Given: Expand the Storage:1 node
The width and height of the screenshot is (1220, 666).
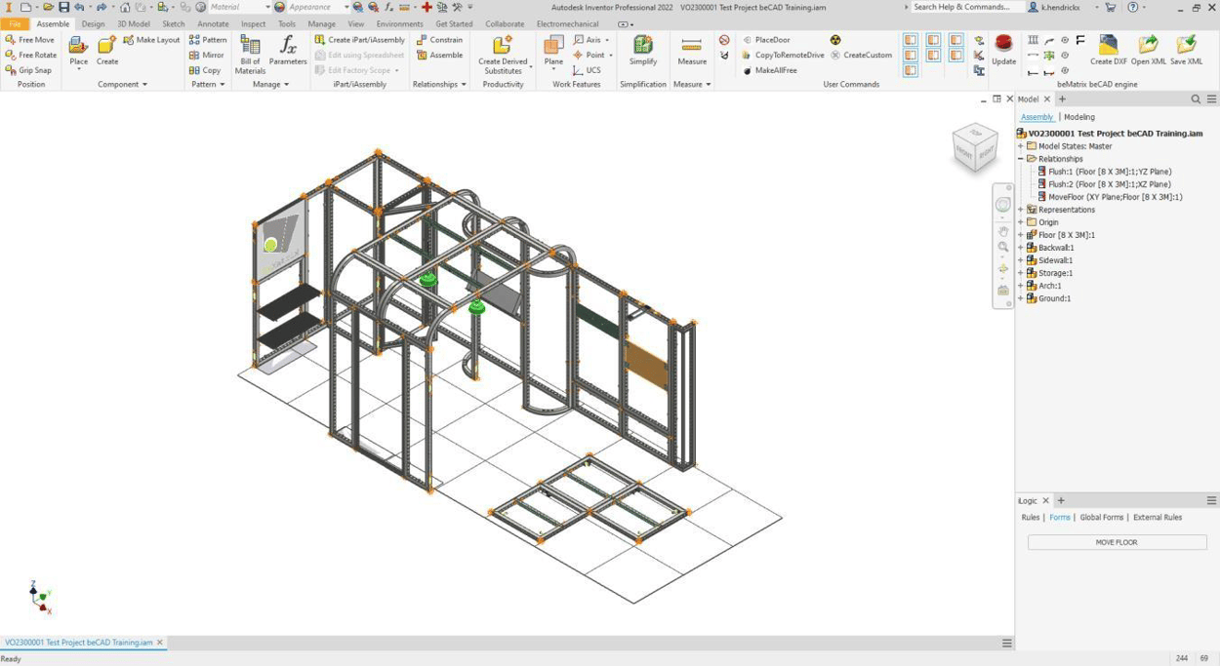Looking at the screenshot, I should point(1021,273).
